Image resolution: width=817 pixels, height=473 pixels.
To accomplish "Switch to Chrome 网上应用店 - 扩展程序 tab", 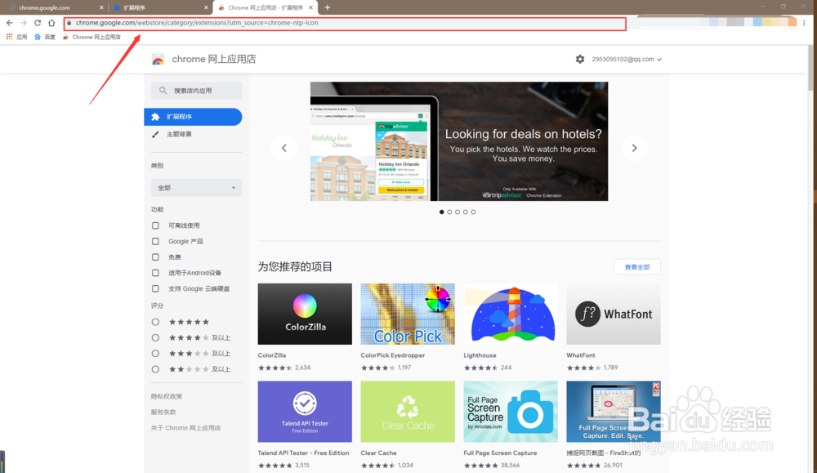I will (x=265, y=7).
